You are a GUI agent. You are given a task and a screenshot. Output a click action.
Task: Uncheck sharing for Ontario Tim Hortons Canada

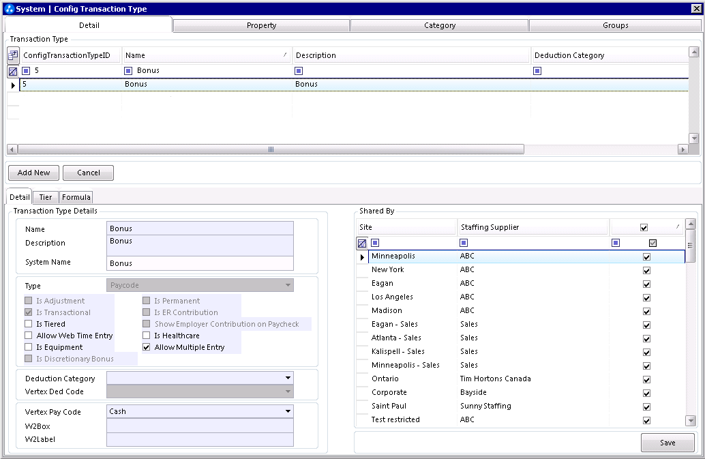[x=646, y=379]
